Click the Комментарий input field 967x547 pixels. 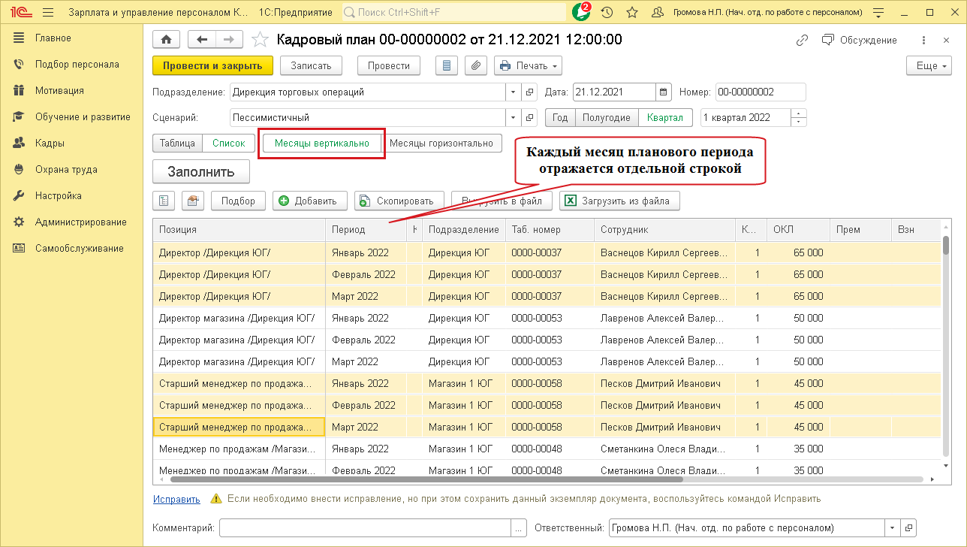pyautogui.click(x=365, y=527)
